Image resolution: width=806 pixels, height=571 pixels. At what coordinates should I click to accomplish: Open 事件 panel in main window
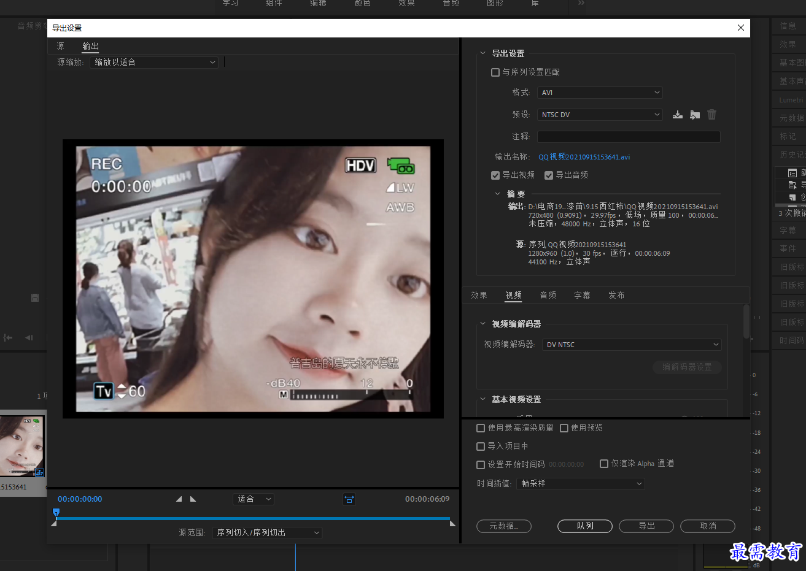788,248
